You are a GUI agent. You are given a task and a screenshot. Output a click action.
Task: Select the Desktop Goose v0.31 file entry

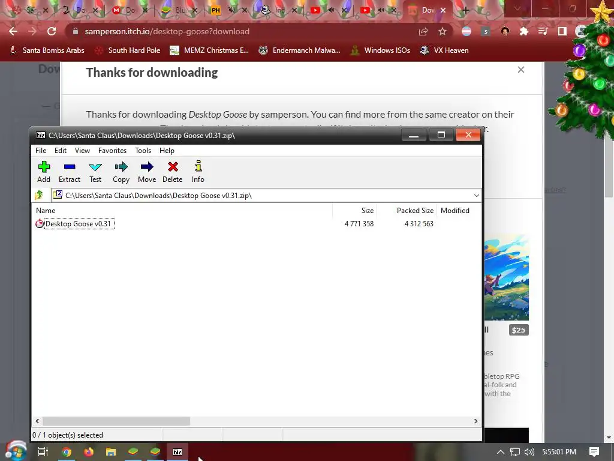coord(79,224)
